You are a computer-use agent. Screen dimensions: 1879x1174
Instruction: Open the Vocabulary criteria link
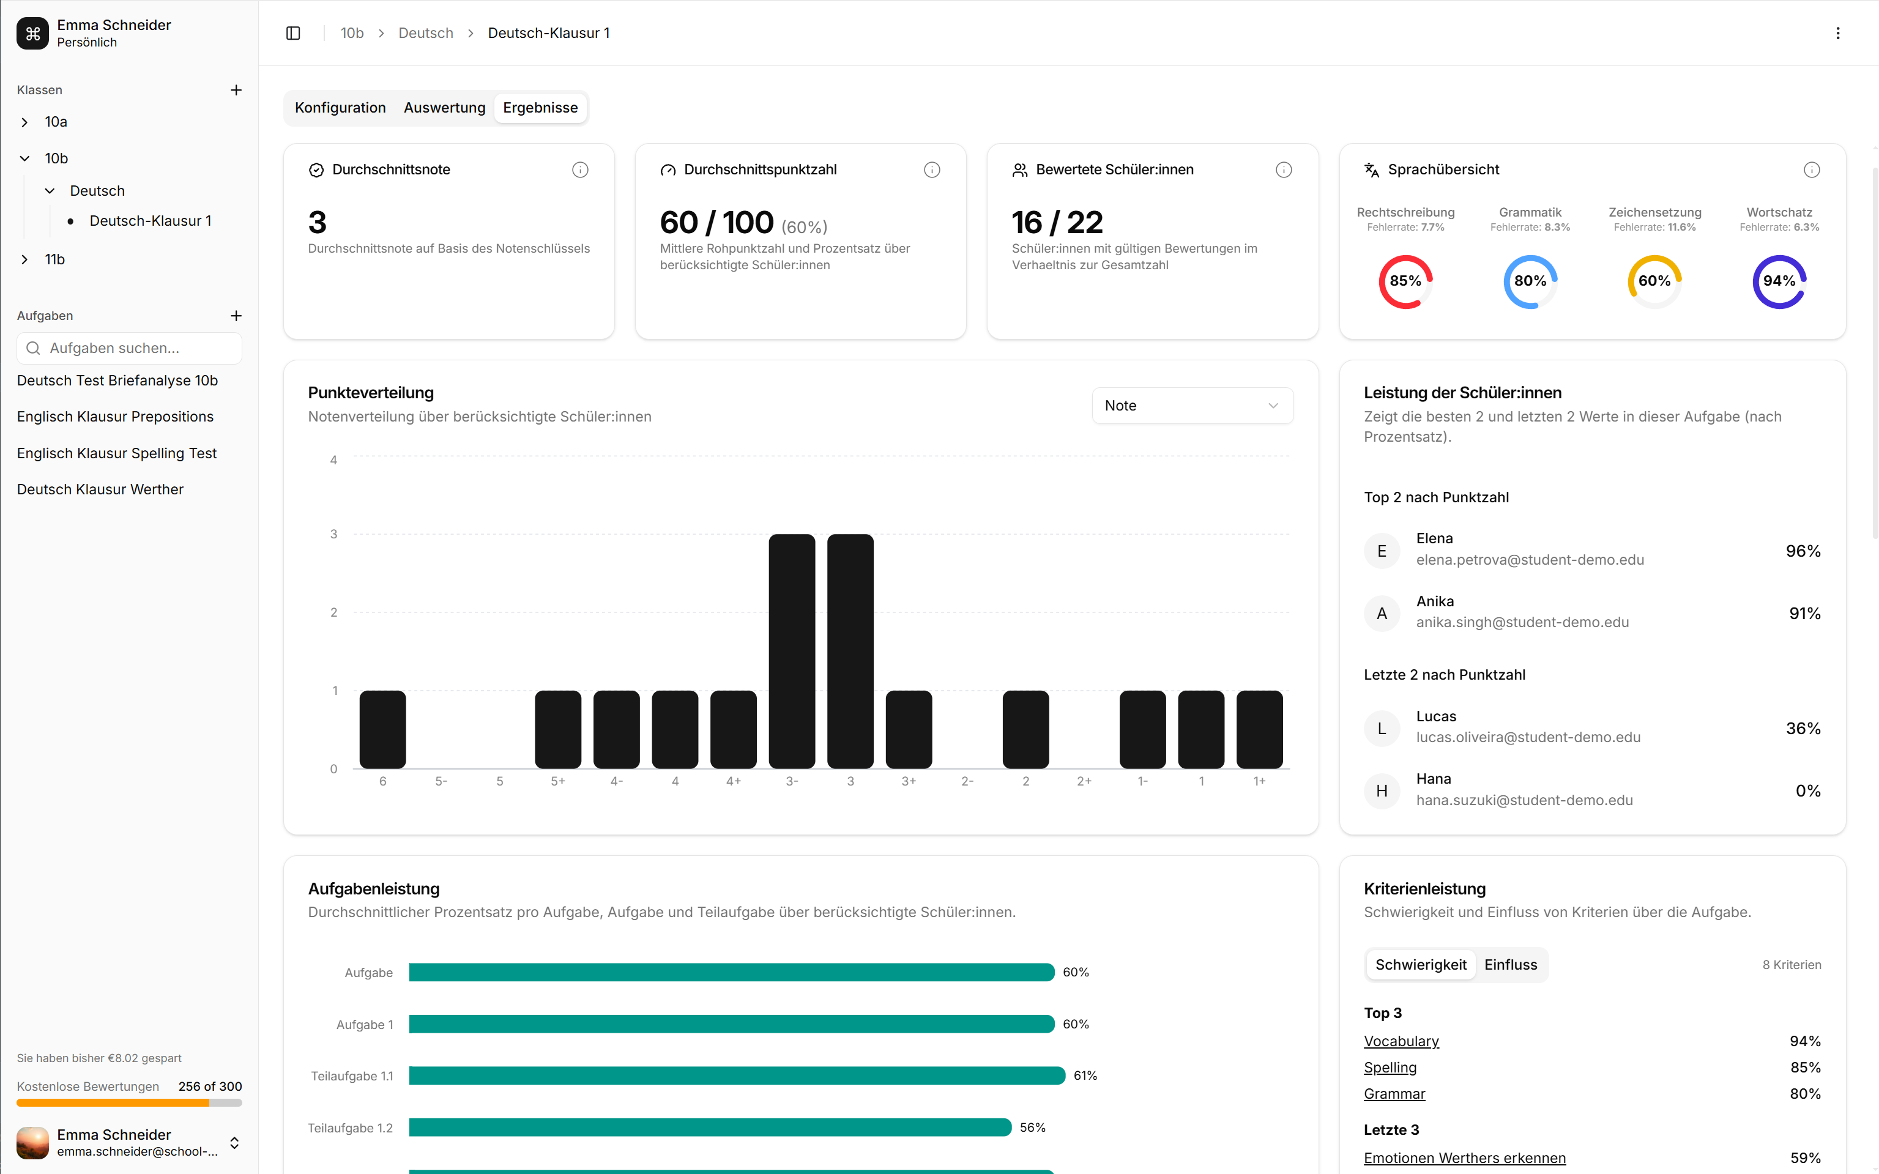click(x=1401, y=1041)
